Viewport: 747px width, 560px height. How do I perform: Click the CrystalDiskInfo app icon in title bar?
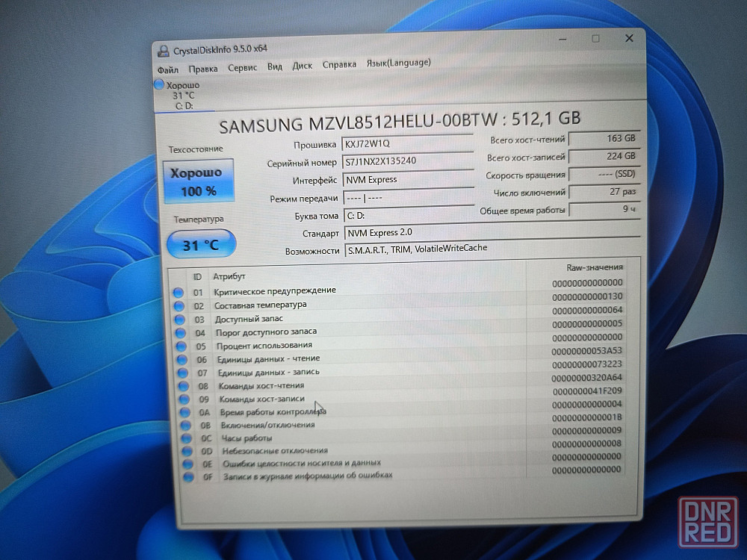tap(164, 51)
